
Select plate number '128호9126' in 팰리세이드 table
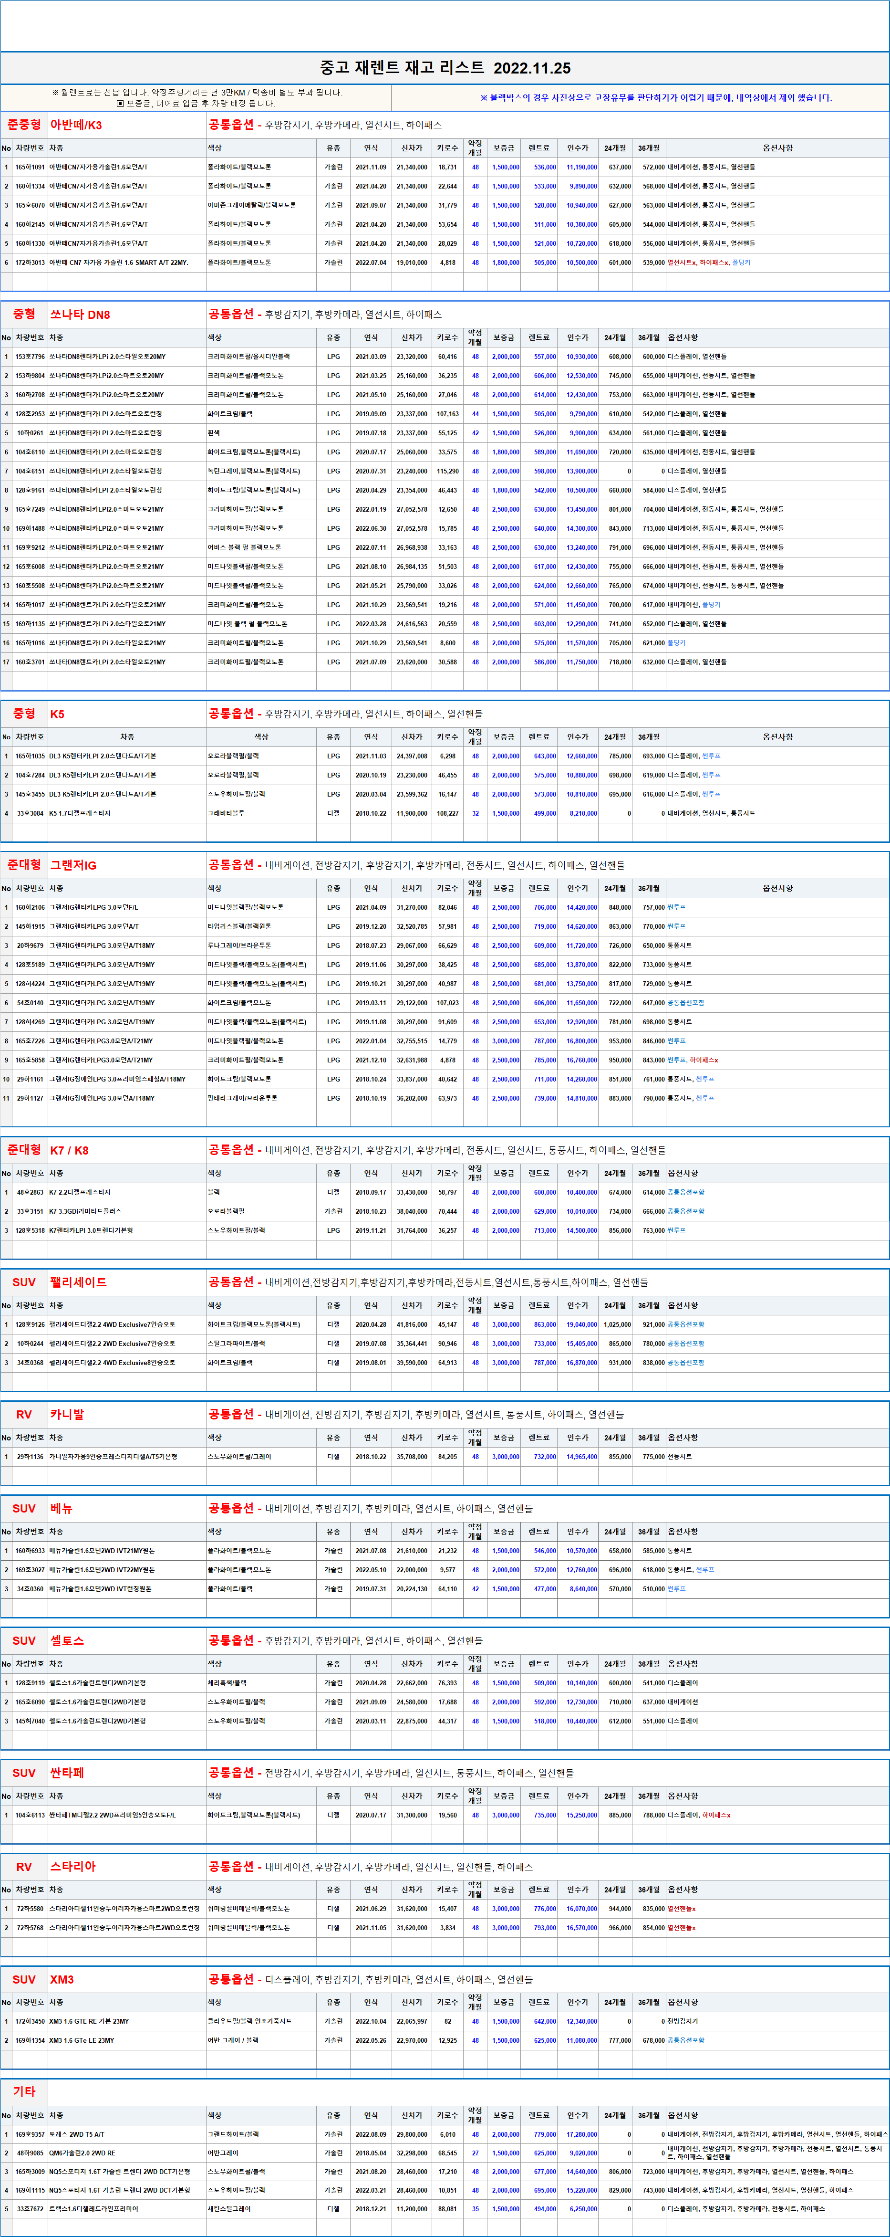[31, 1324]
